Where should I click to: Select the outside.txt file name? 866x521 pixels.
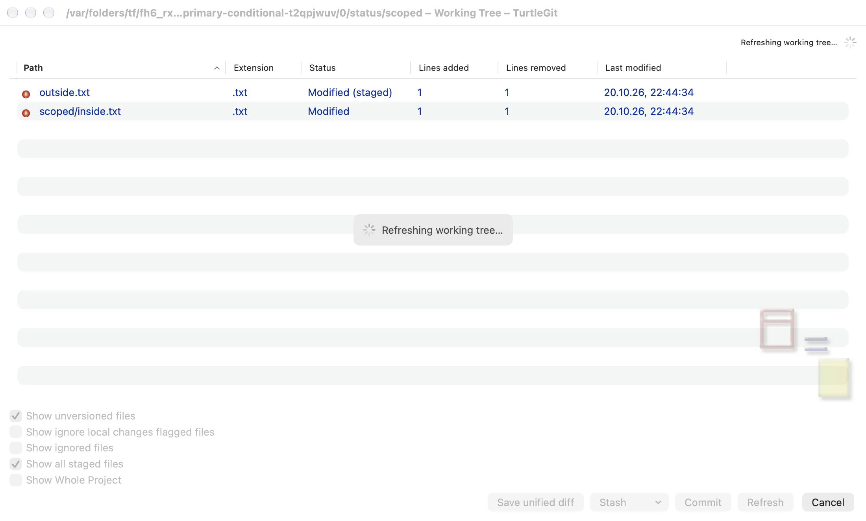click(65, 92)
